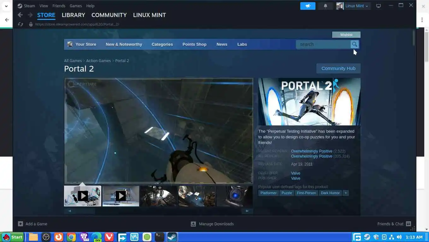Click the store page vertical scrollbar

[x=414, y=38]
